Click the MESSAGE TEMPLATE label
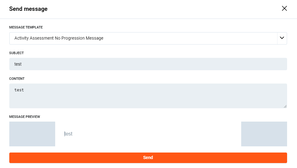297x168 pixels. 26,27
